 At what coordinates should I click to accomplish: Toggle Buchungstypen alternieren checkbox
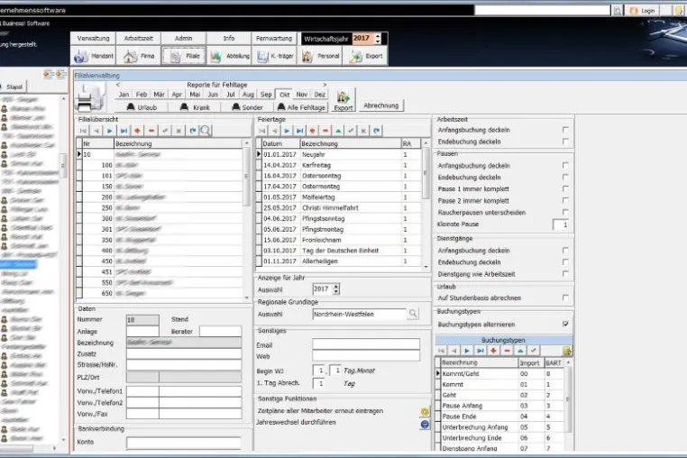pyautogui.click(x=565, y=324)
